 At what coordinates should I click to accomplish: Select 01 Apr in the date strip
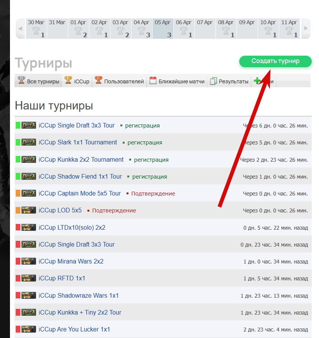coord(78,28)
